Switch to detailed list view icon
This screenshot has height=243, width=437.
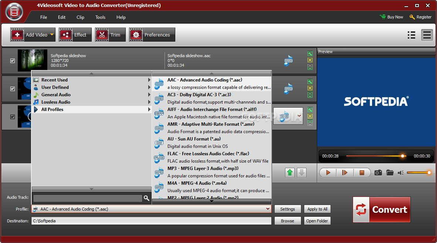(x=411, y=35)
